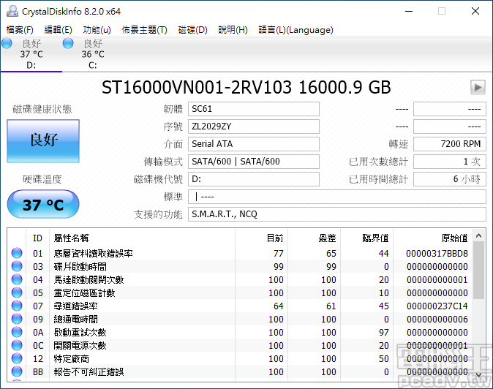Click status orb for attribute 0C
Viewport: 493px width, 389px height.
click(x=17, y=346)
